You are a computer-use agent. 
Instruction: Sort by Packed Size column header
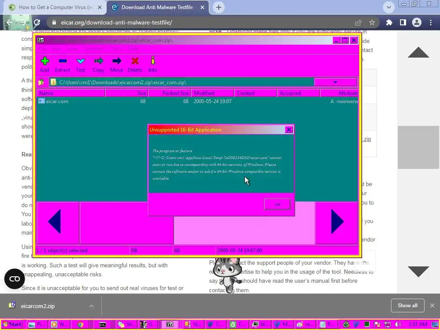(x=170, y=93)
